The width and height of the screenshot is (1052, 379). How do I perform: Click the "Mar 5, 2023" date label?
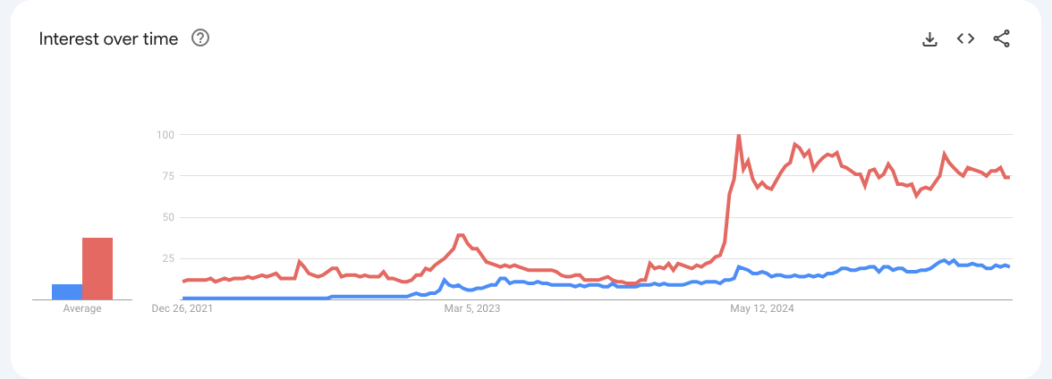(471, 308)
